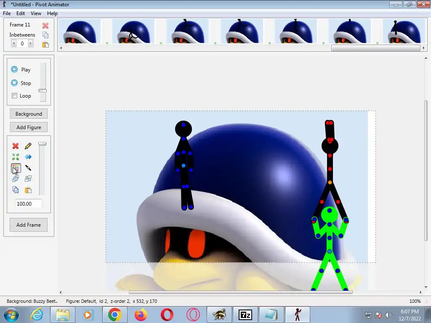The height and width of the screenshot is (323, 431).
Task: Open the notepad app on taskbar
Action: 271,315
